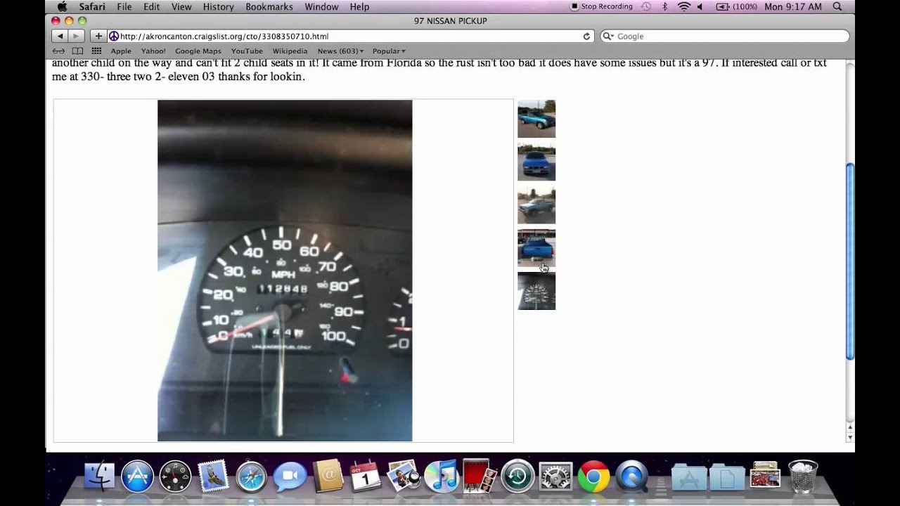Open Mail from the Dock

click(x=213, y=476)
